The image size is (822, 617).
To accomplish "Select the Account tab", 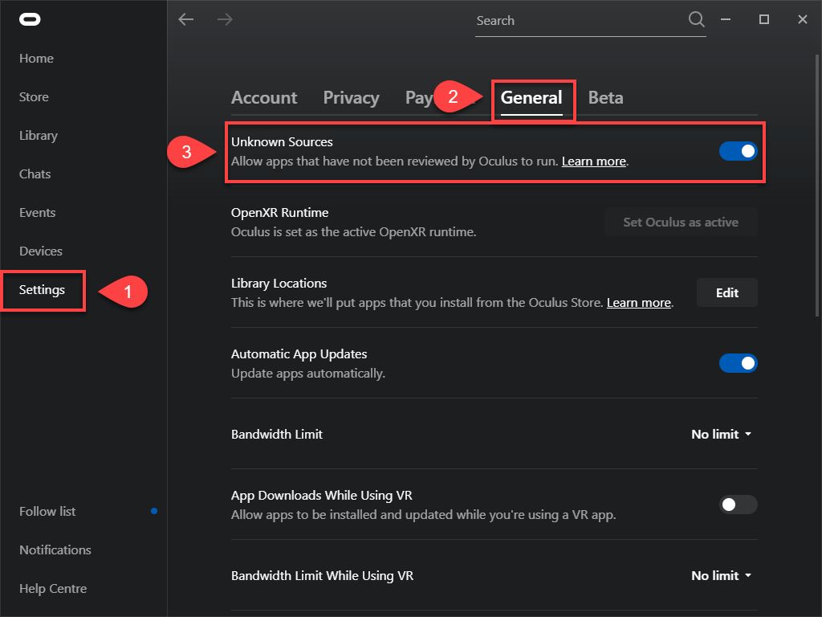I will [264, 98].
